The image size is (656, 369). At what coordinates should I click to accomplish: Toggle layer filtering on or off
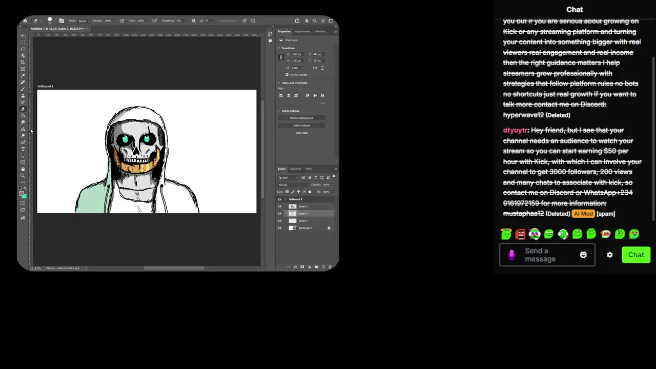pos(334,176)
